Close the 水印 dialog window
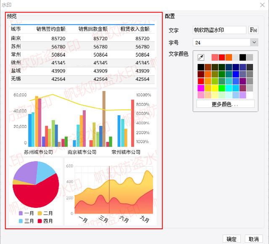This screenshot has height=244, width=269. pos(262,5)
